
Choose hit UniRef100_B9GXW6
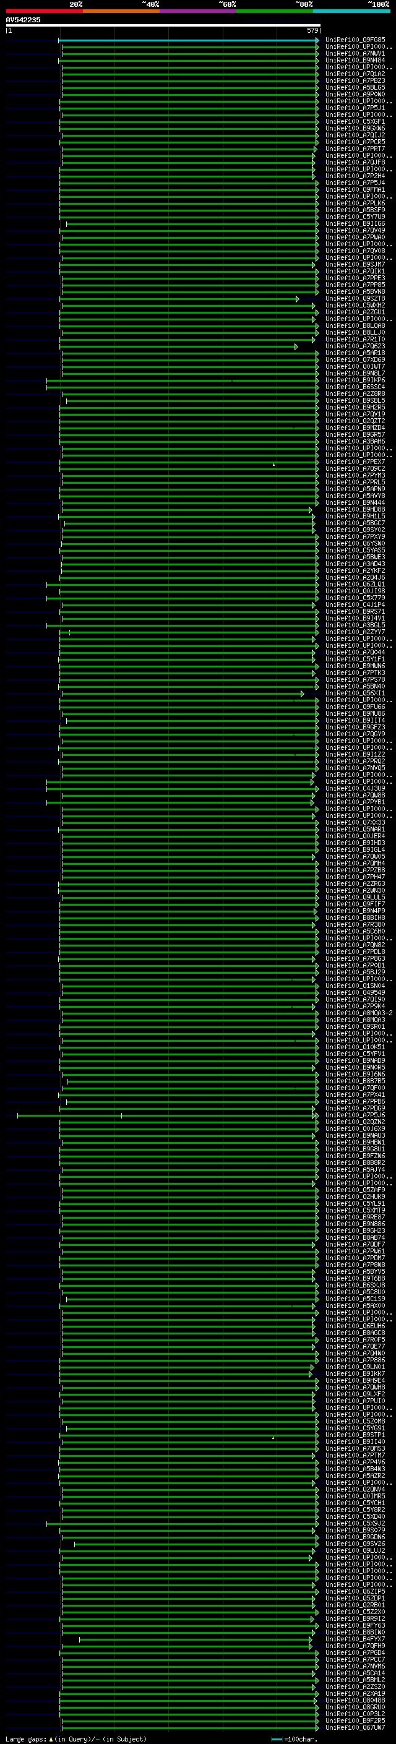tap(355, 129)
